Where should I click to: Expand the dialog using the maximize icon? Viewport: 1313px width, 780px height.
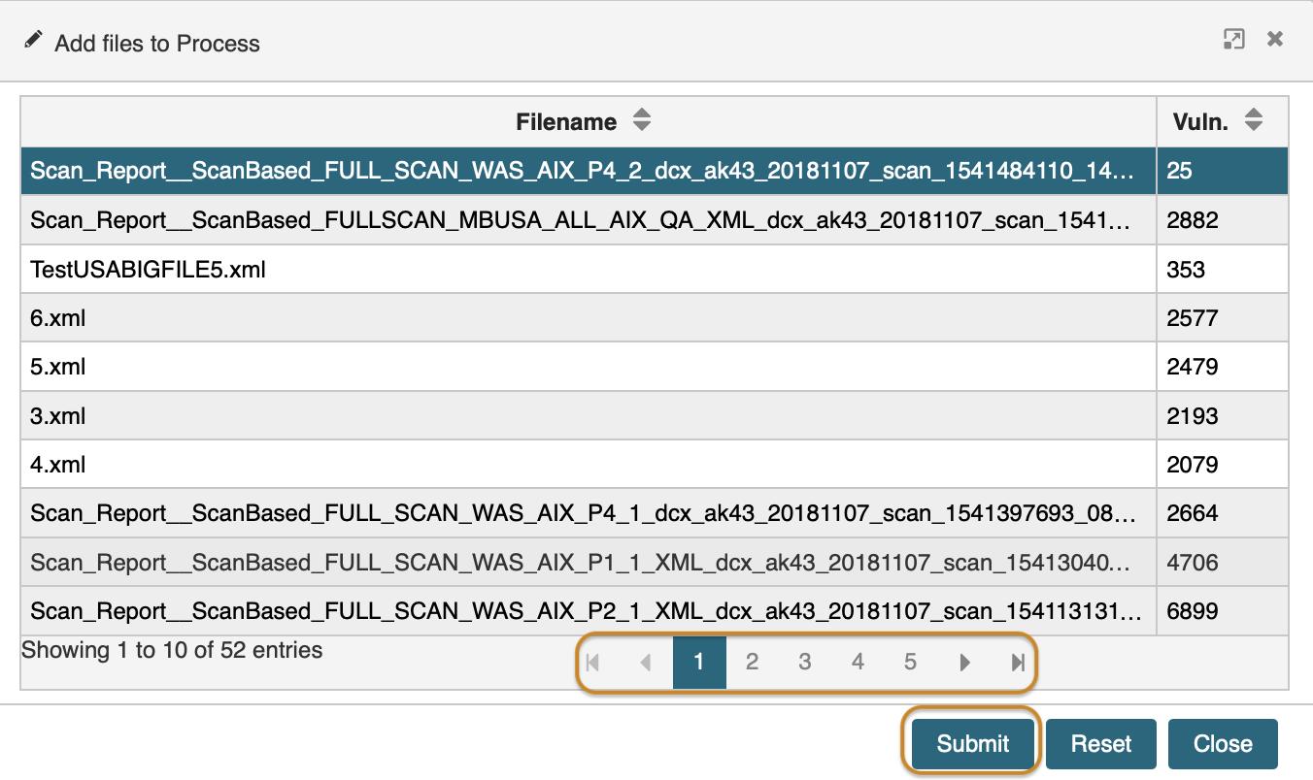coord(1233,40)
